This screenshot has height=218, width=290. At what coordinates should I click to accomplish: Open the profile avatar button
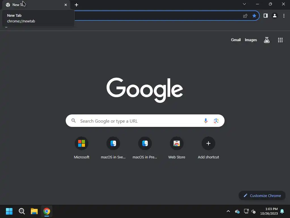coord(275,16)
